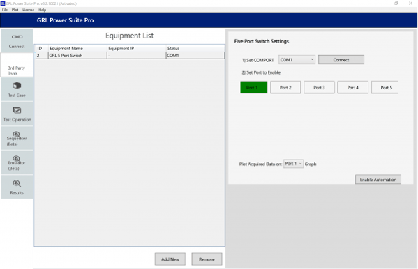Screen dimensions: 418x269
Task: Click the Equipment IP column header
Action: (136, 48)
